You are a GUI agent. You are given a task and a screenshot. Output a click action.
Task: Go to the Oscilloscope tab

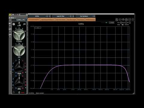tap(71, 19)
